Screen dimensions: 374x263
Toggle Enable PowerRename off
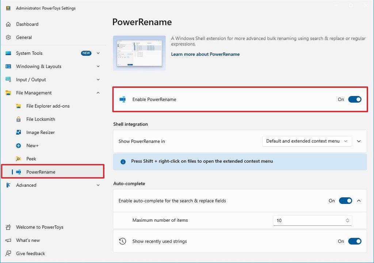(354, 99)
